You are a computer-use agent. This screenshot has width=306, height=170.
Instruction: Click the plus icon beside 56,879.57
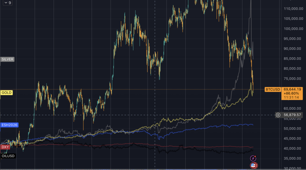278,115
